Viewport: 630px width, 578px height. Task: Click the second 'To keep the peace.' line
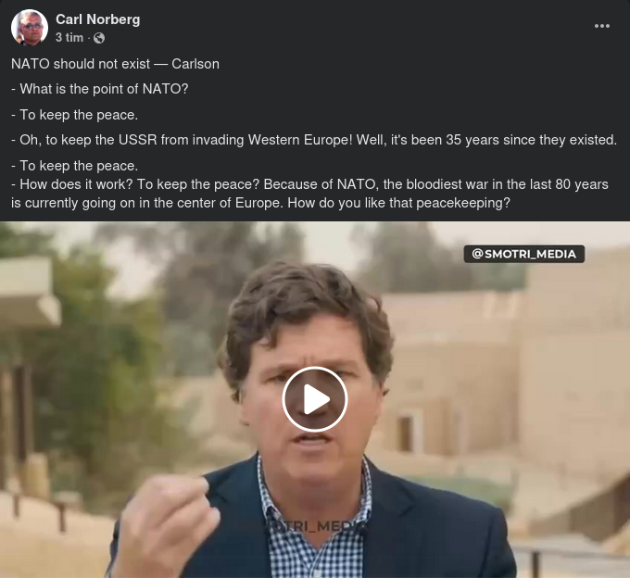[74, 166]
